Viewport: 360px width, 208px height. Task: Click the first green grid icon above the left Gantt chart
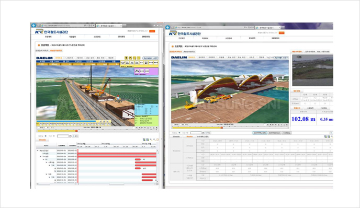144,140
